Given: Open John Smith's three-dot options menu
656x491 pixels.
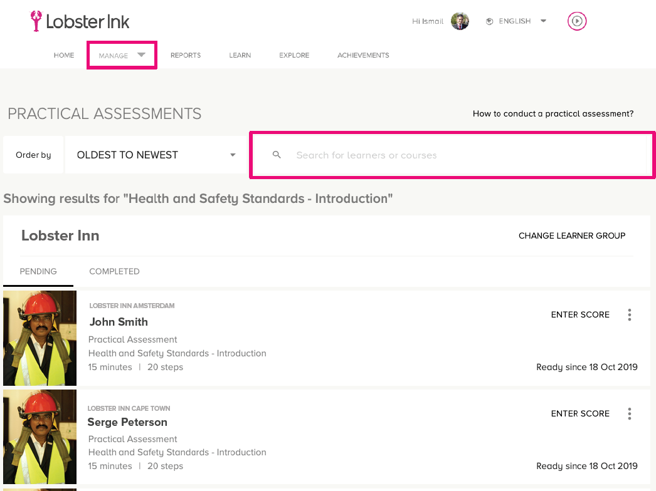Looking at the screenshot, I should [629, 314].
